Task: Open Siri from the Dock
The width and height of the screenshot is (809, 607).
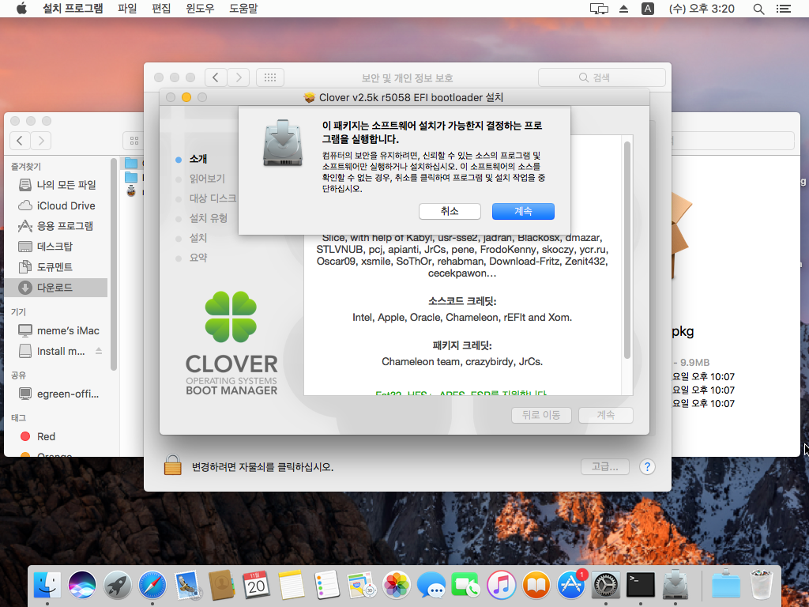Action: (82, 586)
